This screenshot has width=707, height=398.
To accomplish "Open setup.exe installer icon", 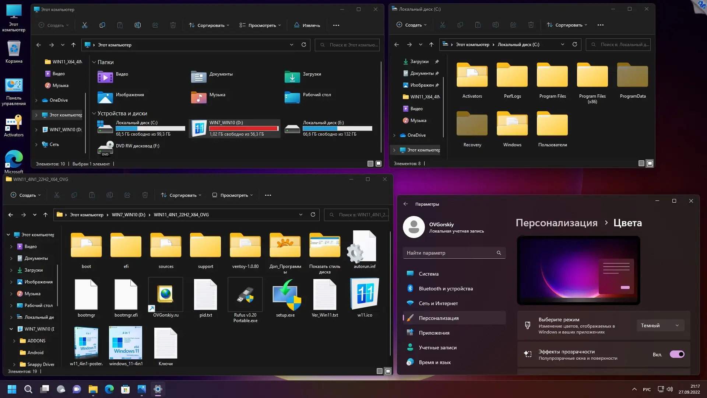I will pyautogui.click(x=285, y=296).
